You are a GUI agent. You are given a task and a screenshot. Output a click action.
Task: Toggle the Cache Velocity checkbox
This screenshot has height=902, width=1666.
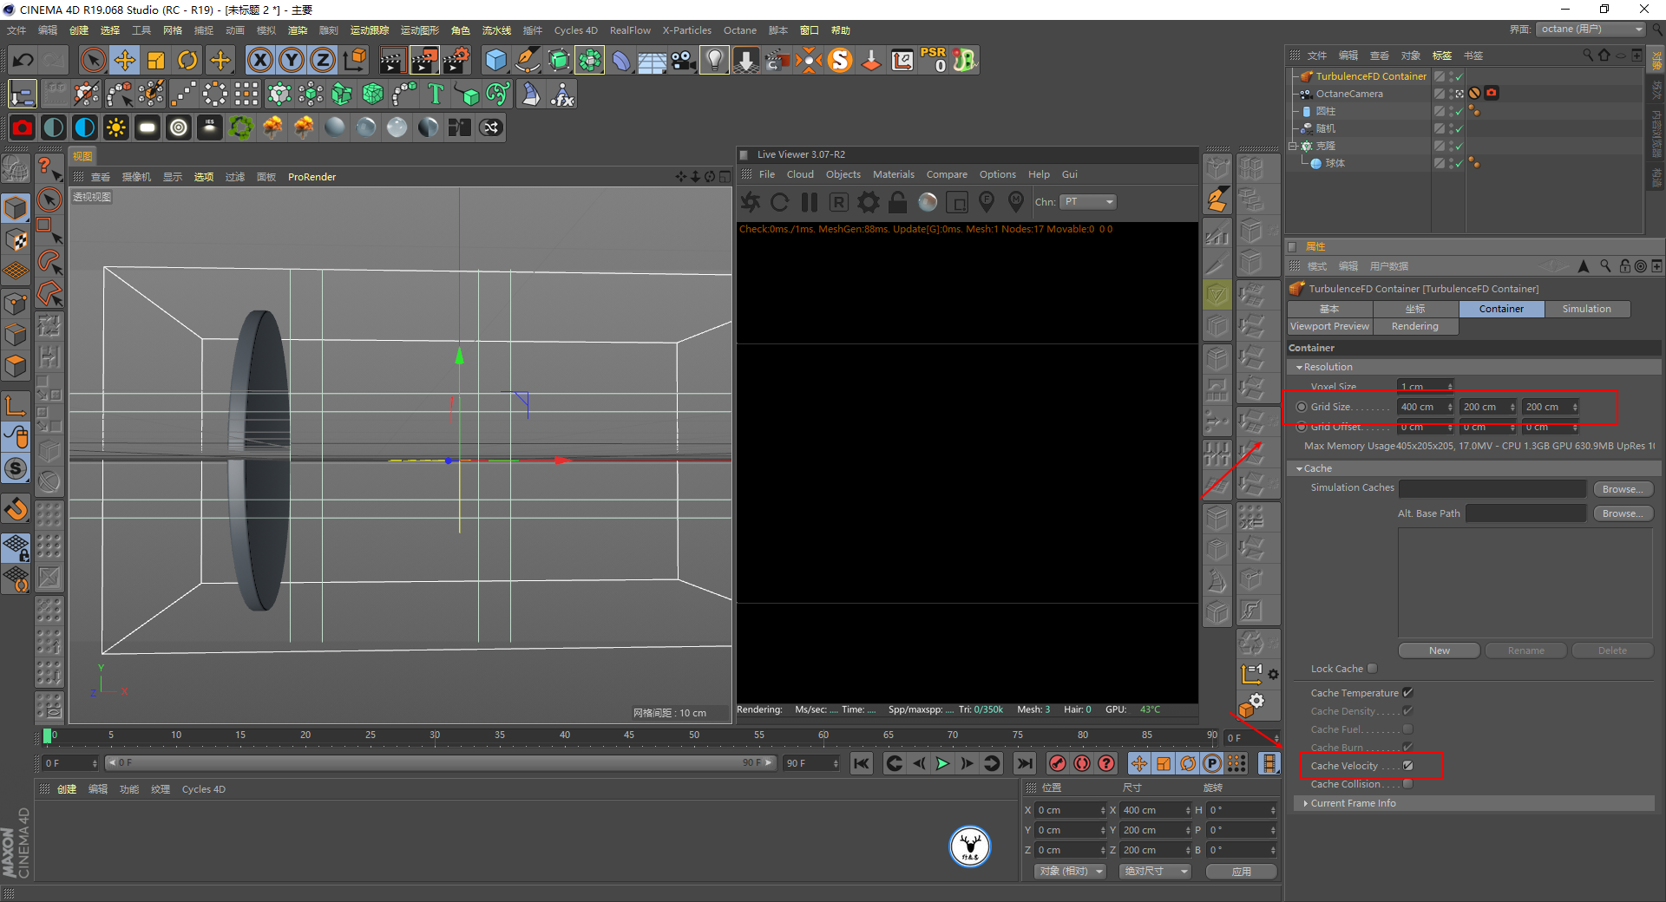click(x=1407, y=766)
